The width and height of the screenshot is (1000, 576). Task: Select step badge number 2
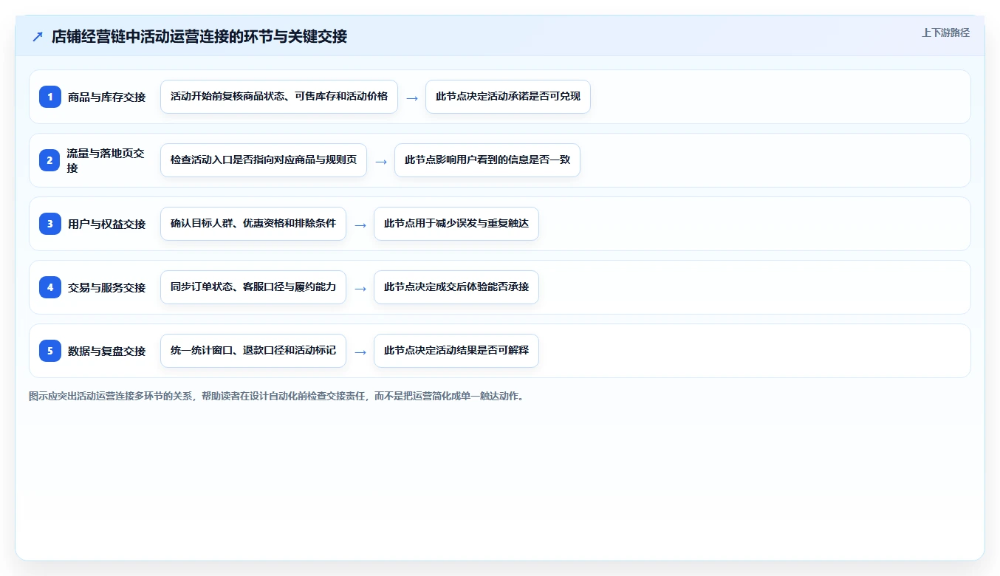coord(50,160)
